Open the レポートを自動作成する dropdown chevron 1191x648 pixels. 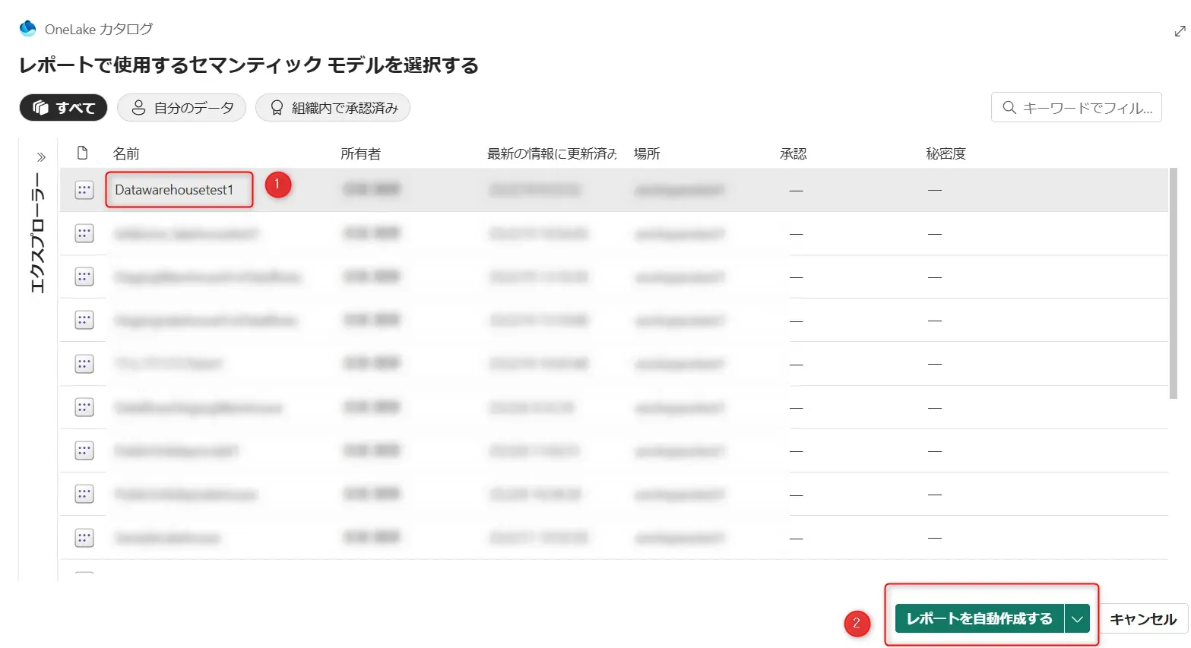(x=1076, y=618)
